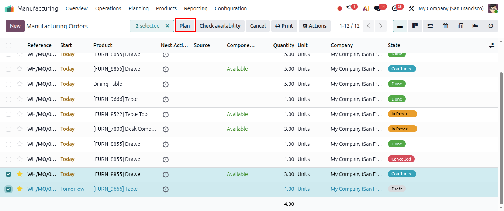Star the Dining Table order
The image size is (504, 211).
tap(20, 84)
